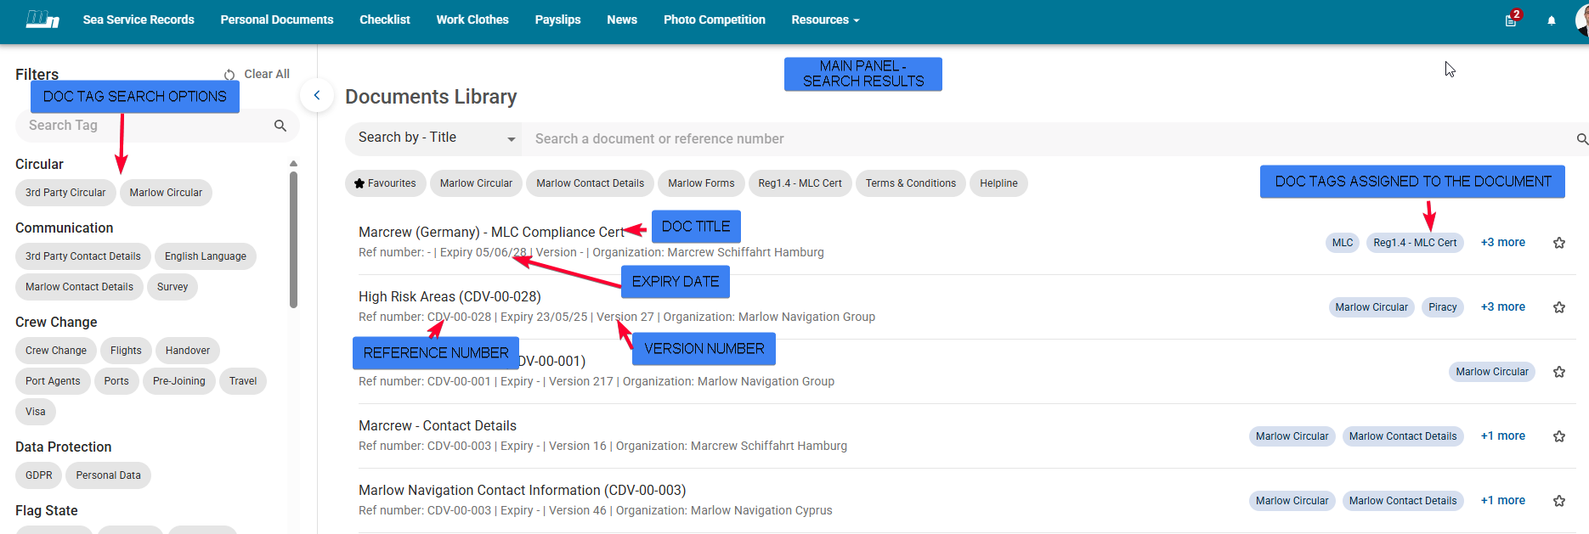Open Sea Service Records

coord(139,20)
